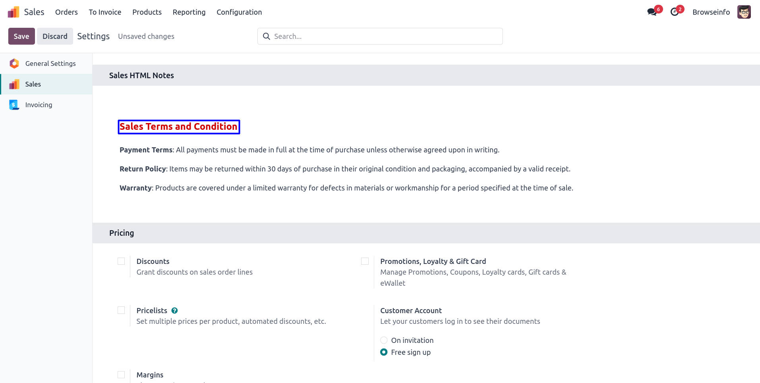
Task: Enable the Pricelists checkbox
Action: click(121, 310)
